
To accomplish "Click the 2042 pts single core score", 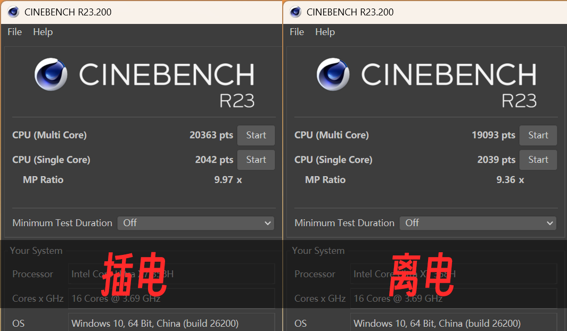I will [x=215, y=160].
